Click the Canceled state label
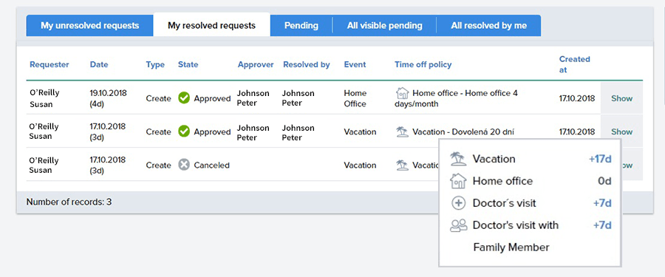Screen dimensions: 665x277 211,165
